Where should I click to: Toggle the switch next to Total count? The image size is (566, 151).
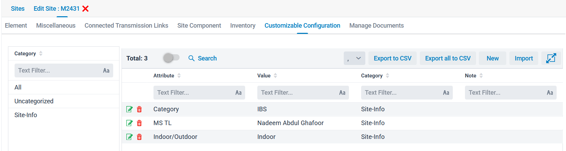tap(171, 58)
